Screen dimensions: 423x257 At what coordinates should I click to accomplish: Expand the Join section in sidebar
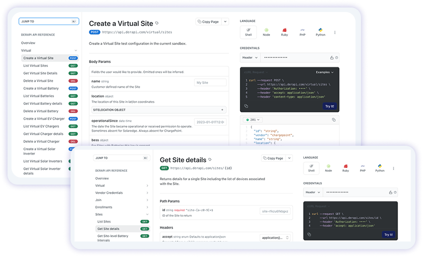tap(147, 200)
